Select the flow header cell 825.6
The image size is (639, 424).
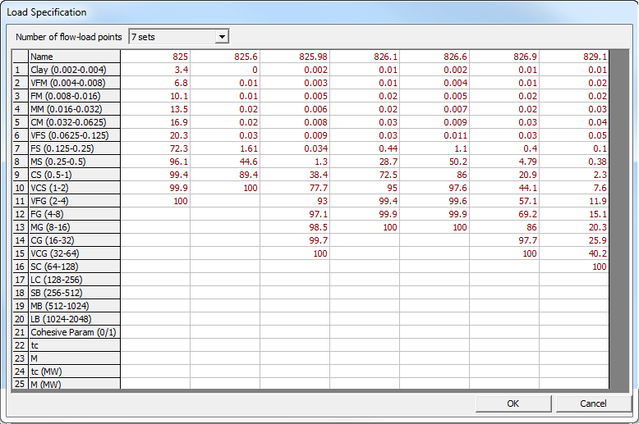pos(225,57)
